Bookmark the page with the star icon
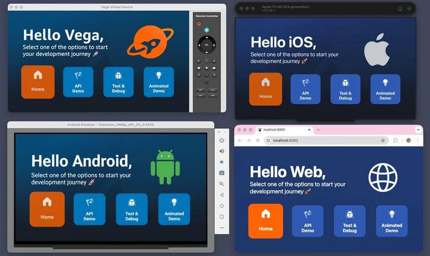This screenshot has width=430, height=256. tap(383, 140)
